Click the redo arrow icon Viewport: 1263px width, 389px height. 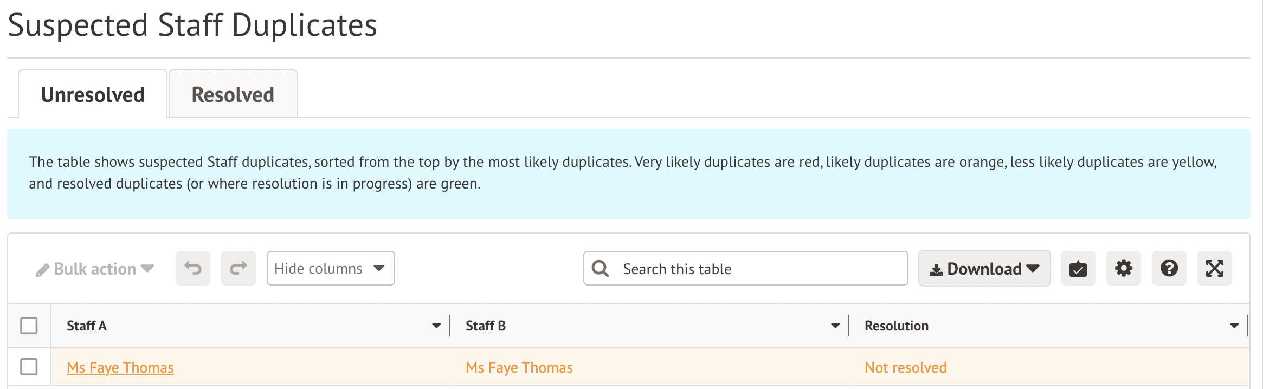[238, 268]
